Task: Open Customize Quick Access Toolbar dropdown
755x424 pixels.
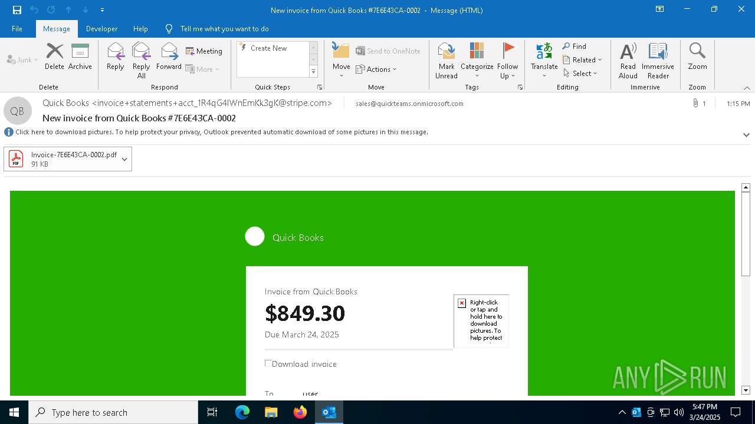Action: 103,10
